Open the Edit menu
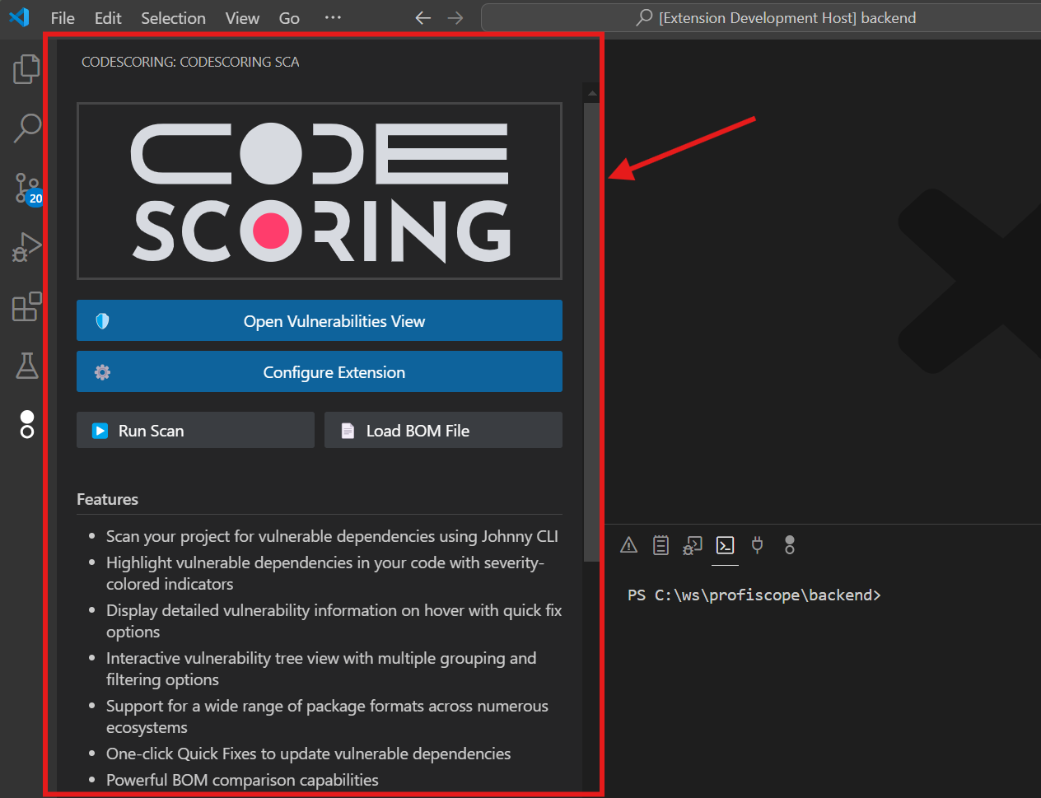1041x798 pixels. tap(108, 18)
